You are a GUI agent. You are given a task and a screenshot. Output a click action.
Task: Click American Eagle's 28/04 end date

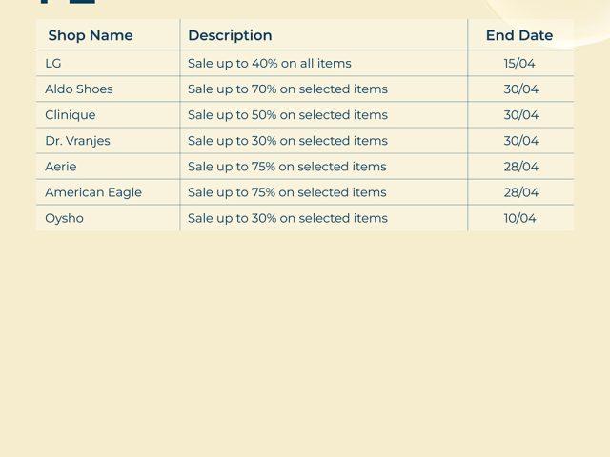click(x=521, y=192)
